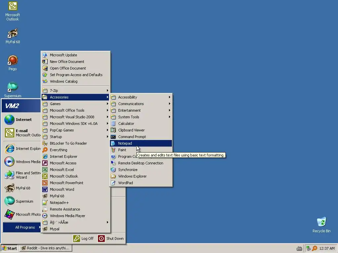Open the Recycle Bin
The image size is (338, 253).
[321, 225]
